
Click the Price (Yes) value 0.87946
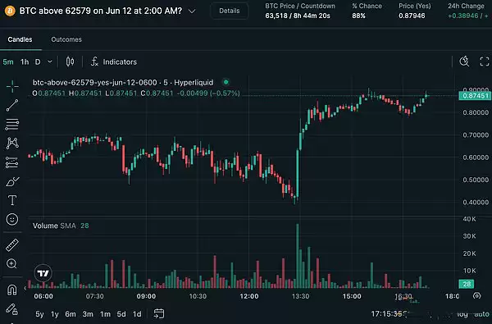(x=412, y=16)
